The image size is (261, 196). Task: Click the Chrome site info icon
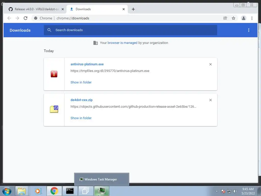tap(36, 18)
